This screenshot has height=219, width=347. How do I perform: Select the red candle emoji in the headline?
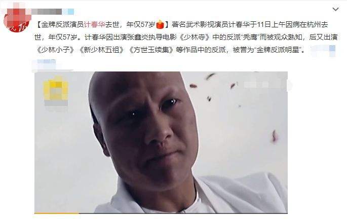160,24
